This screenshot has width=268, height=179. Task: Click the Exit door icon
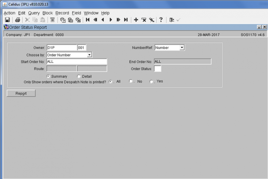pos(172,20)
